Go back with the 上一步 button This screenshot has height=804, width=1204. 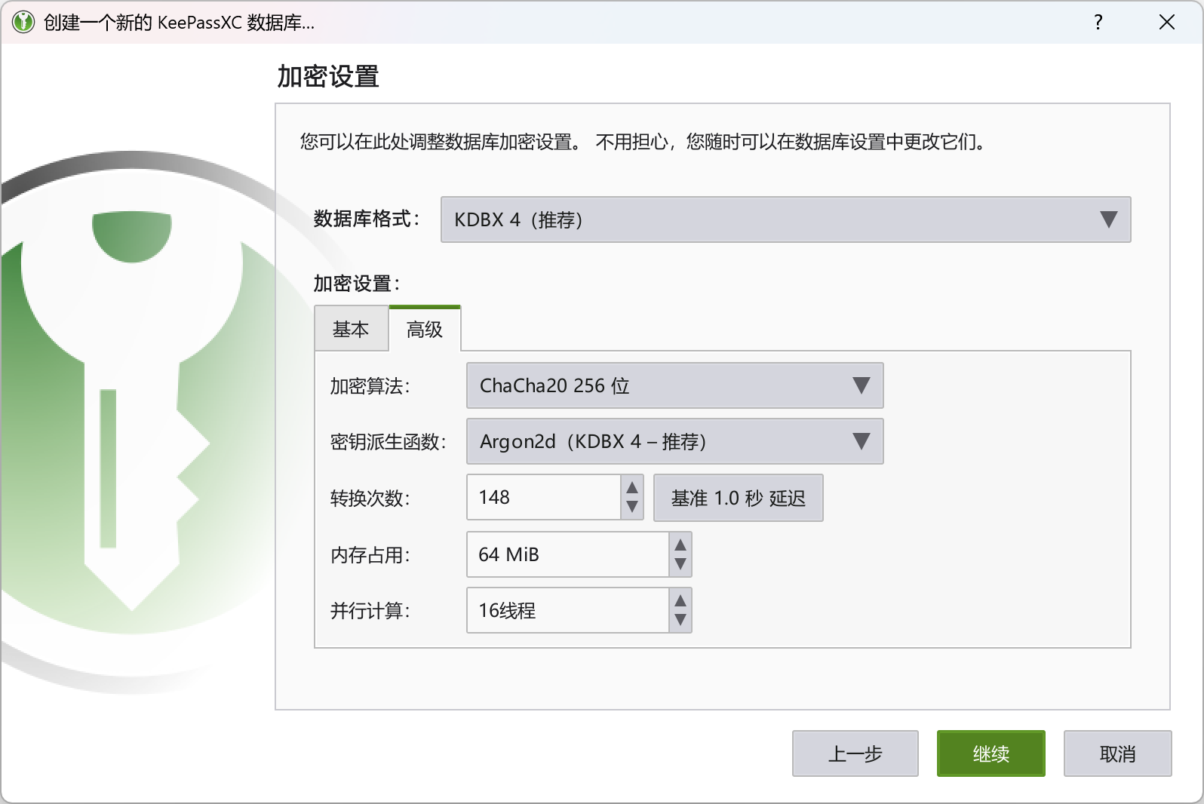click(855, 753)
